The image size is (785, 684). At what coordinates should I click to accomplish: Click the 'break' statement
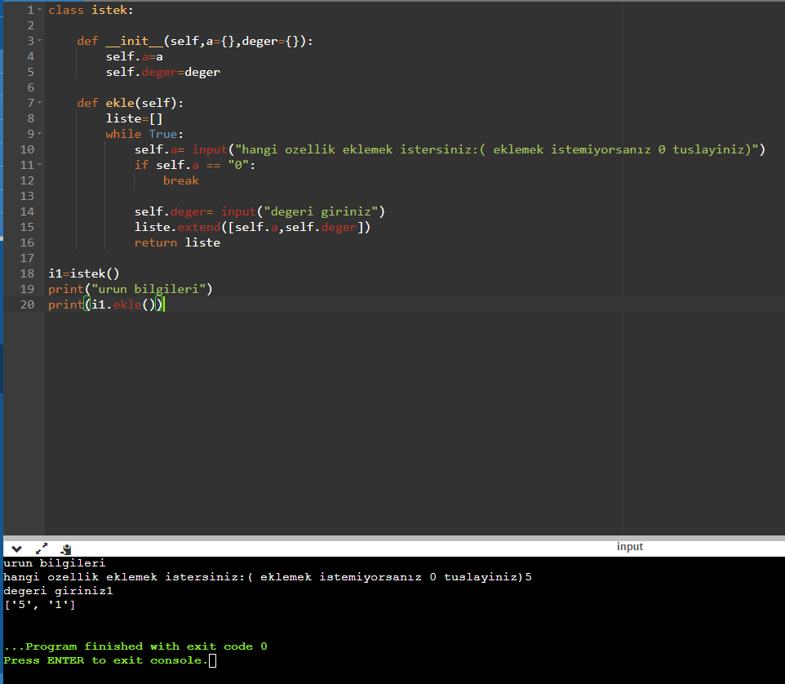(180, 180)
